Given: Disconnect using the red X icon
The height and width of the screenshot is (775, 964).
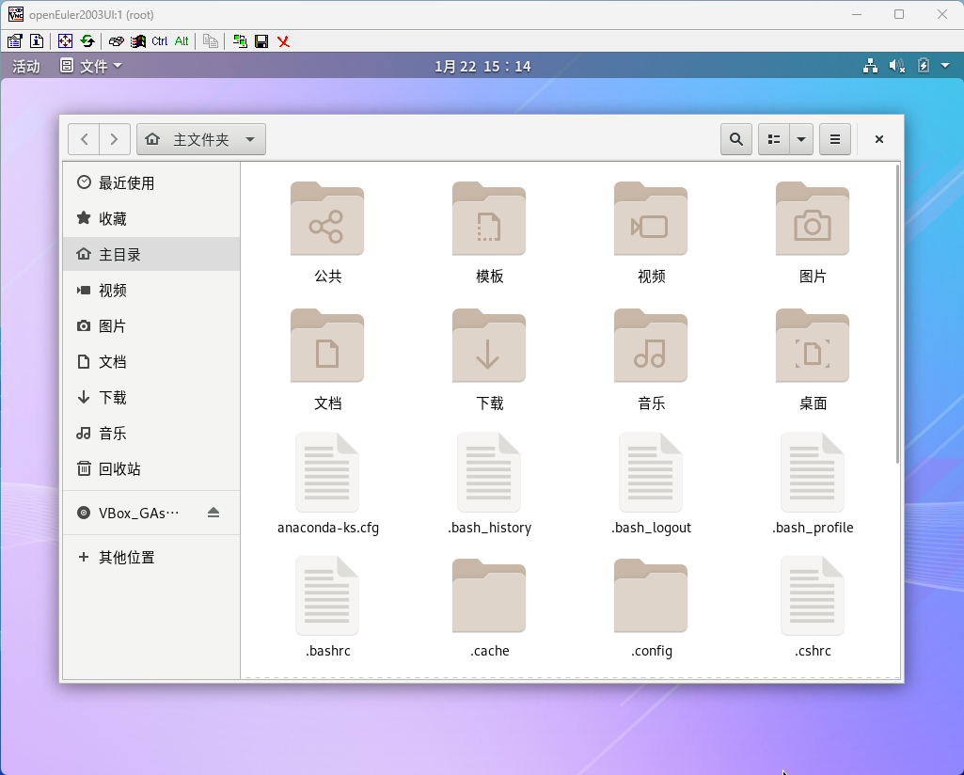Looking at the screenshot, I should 283,41.
